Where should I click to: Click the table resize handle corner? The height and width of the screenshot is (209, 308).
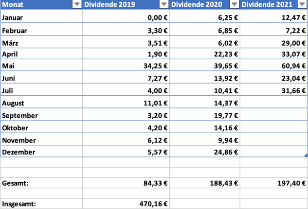tap(306, 155)
